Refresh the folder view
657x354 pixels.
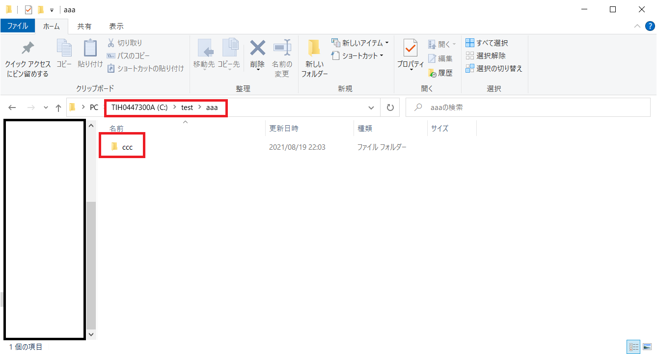tap(390, 108)
